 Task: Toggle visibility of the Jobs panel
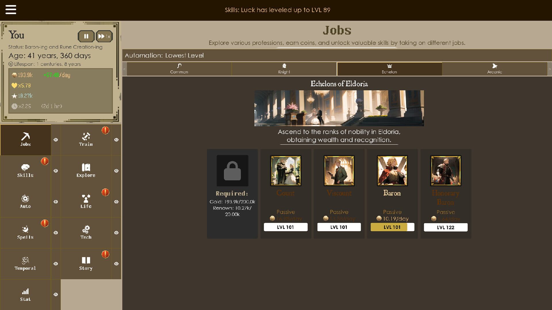pyautogui.click(x=56, y=140)
